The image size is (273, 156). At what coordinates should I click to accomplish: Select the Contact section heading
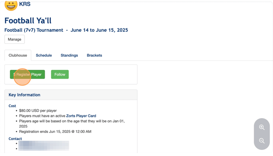click(15, 139)
